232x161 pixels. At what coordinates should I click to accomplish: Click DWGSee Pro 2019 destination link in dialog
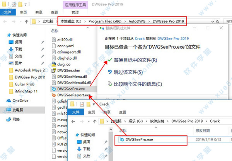coord(173,39)
